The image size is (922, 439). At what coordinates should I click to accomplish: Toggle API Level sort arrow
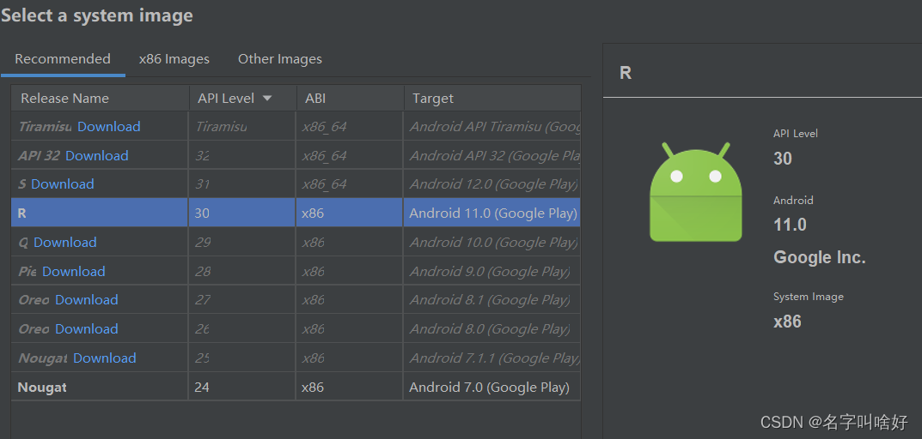tap(267, 98)
